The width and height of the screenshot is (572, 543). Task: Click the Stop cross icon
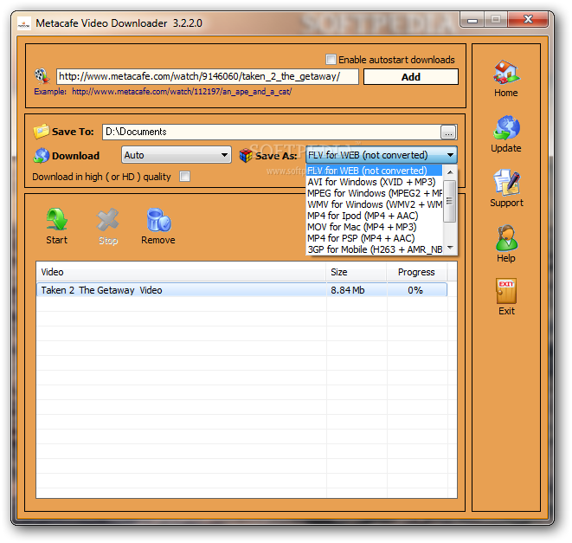107,219
